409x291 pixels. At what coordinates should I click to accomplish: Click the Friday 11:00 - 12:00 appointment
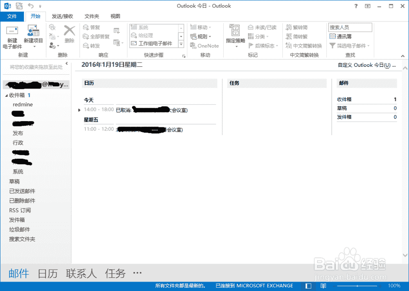[x=150, y=129]
